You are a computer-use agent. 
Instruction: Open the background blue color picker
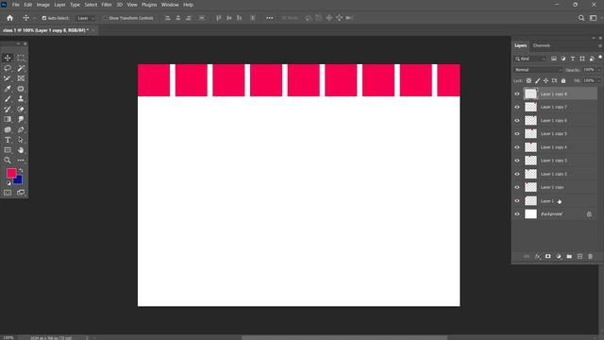(x=19, y=180)
